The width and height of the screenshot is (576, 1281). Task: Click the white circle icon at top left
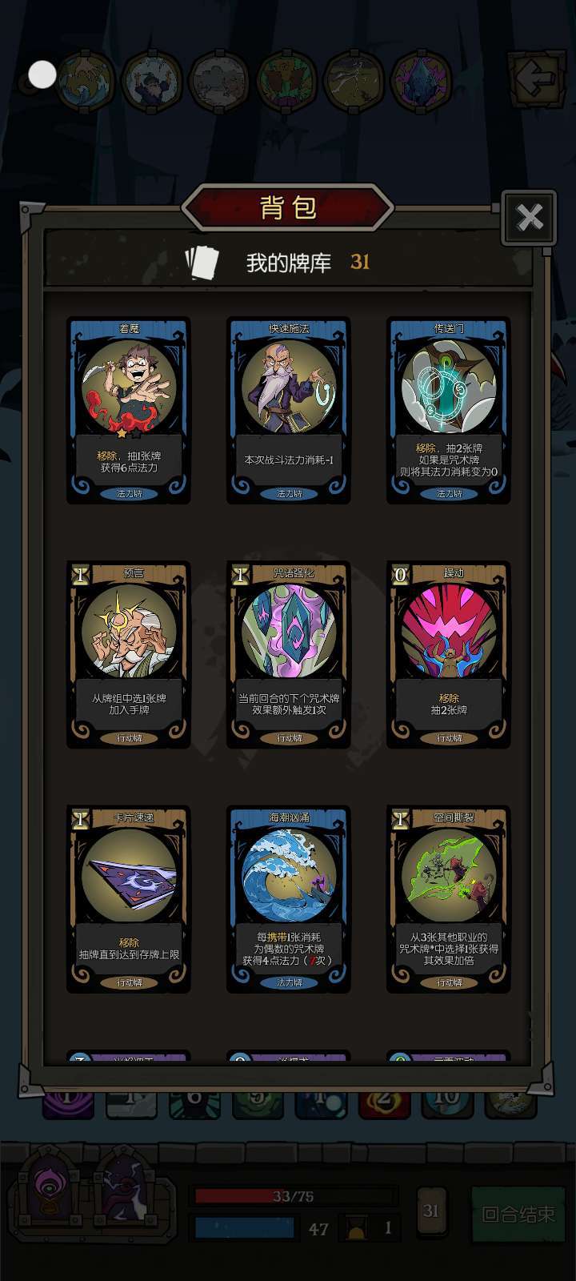coord(42,75)
